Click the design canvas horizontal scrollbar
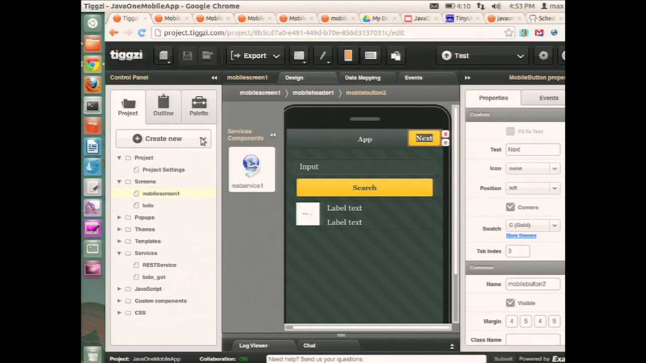 [x=367, y=327]
